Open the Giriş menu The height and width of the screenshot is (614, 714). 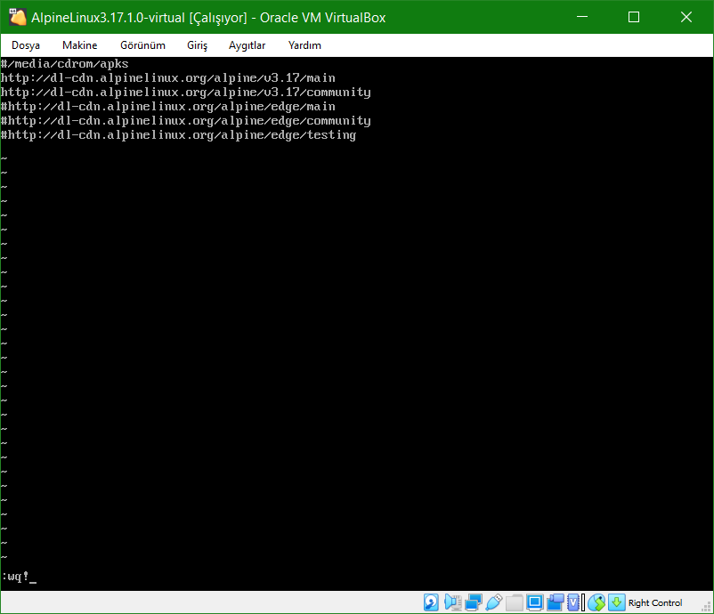point(197,45)
